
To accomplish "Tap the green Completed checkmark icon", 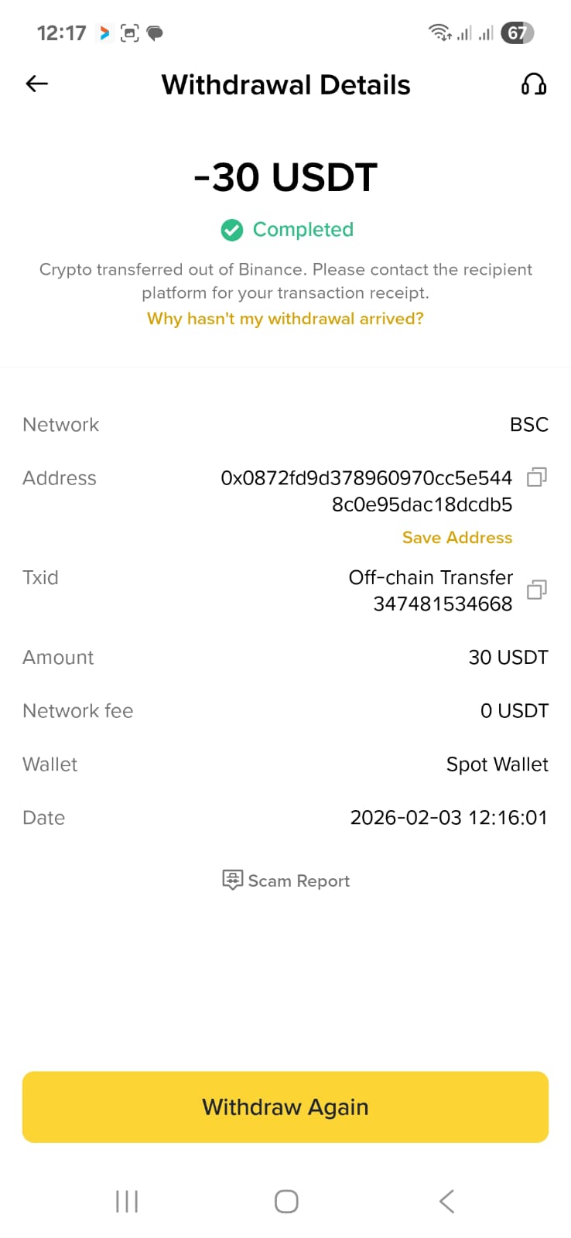I will click(232, 230).
